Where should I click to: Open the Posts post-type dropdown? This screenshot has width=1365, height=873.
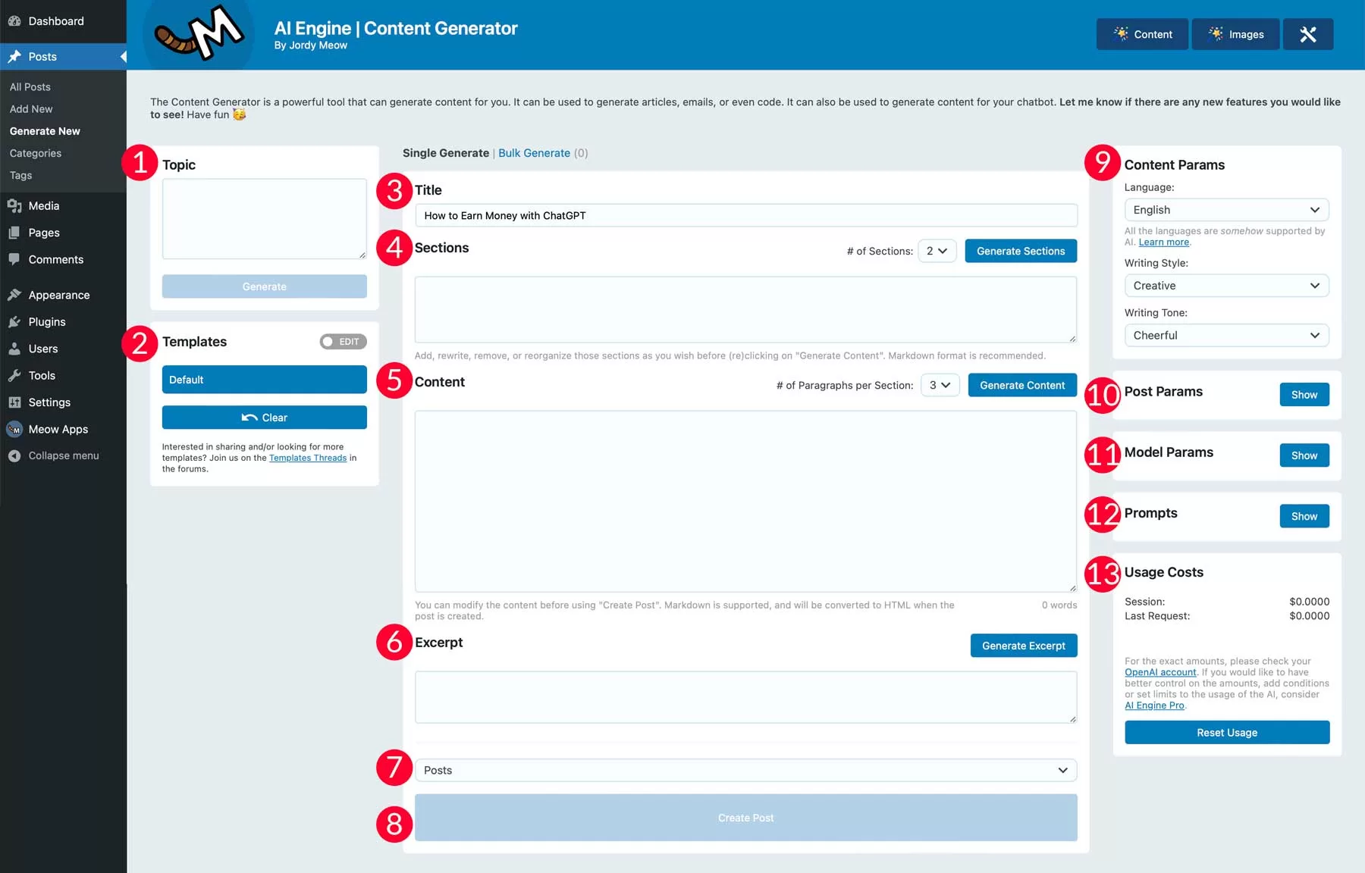pyautogui.click(x=745, y=770)
